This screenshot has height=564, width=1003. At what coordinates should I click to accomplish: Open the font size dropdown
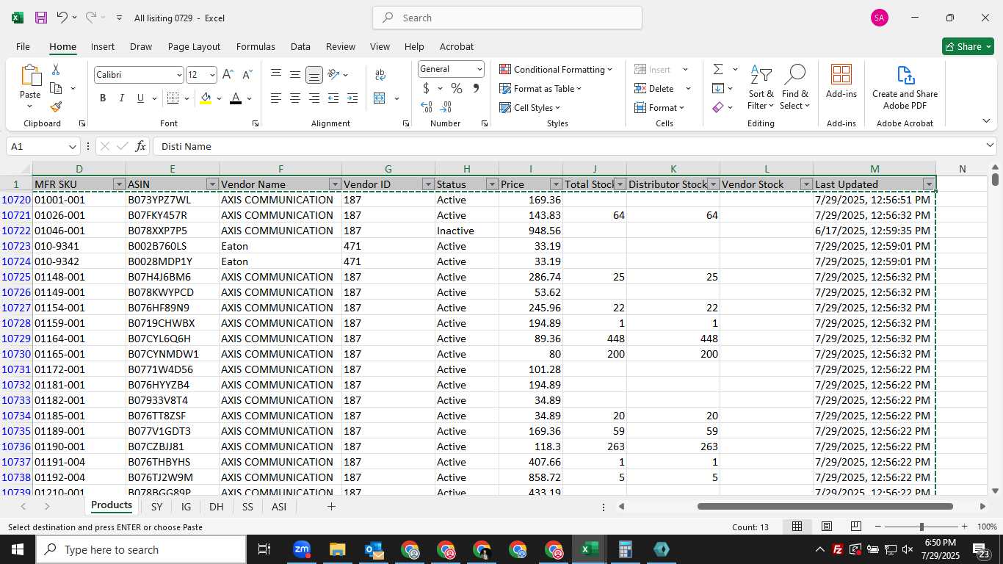tap(212, 75)
